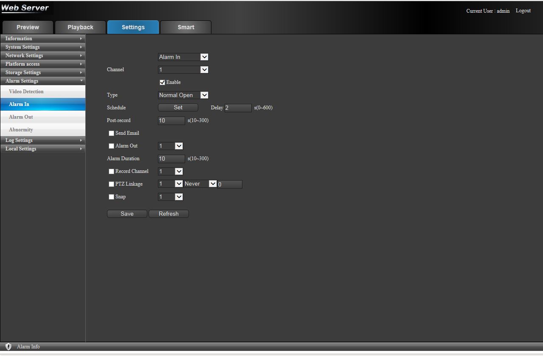
Task: Expand the Network Settings section
Action: click(42, 56)
